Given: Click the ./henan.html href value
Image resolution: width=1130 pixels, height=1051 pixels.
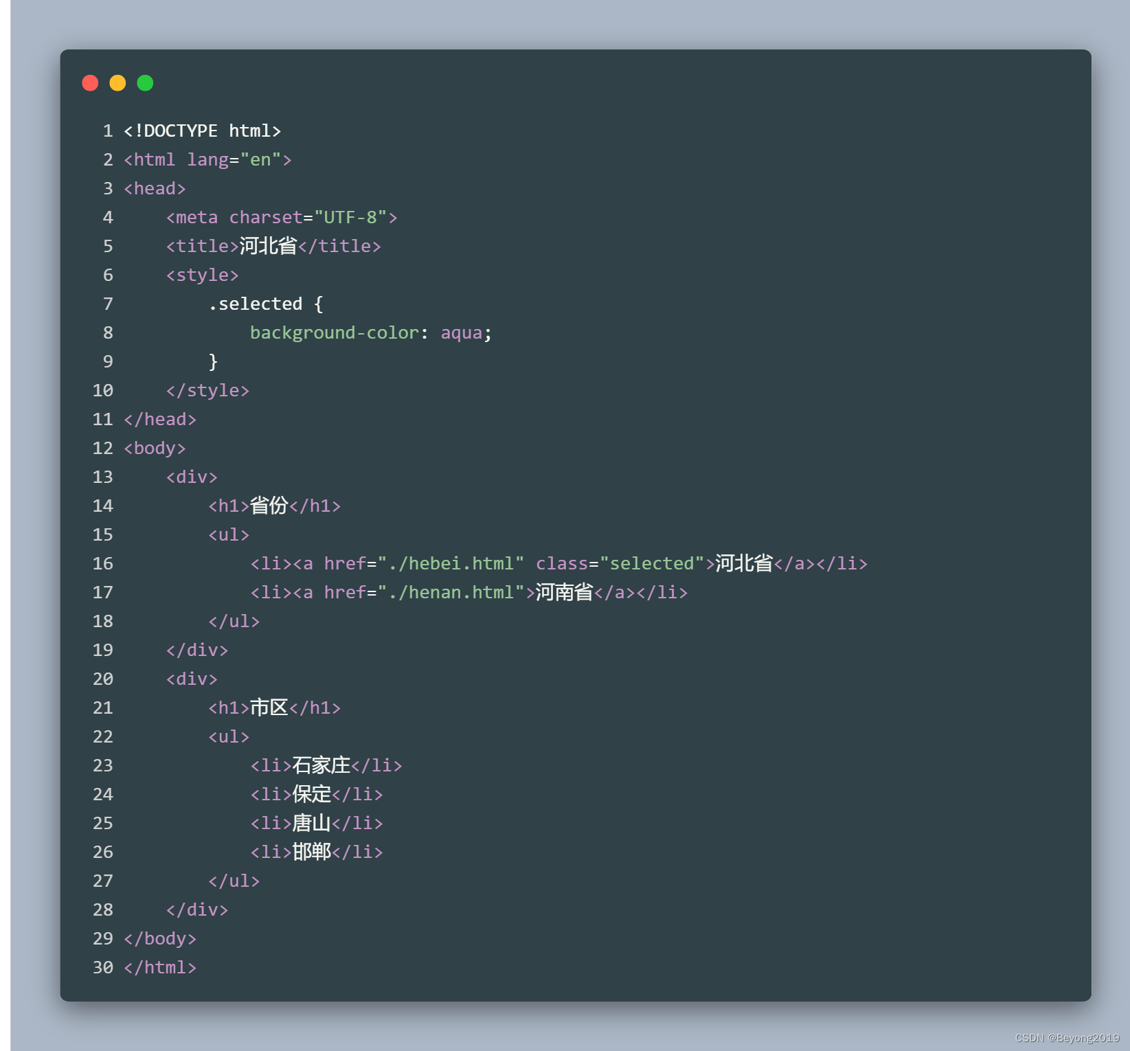Looking at the screenshot, I should 451,592.
